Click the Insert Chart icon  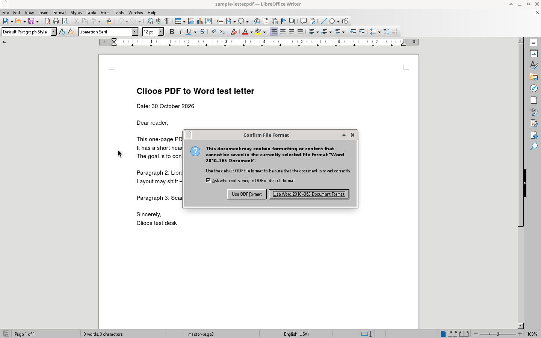tap(200, 21)
